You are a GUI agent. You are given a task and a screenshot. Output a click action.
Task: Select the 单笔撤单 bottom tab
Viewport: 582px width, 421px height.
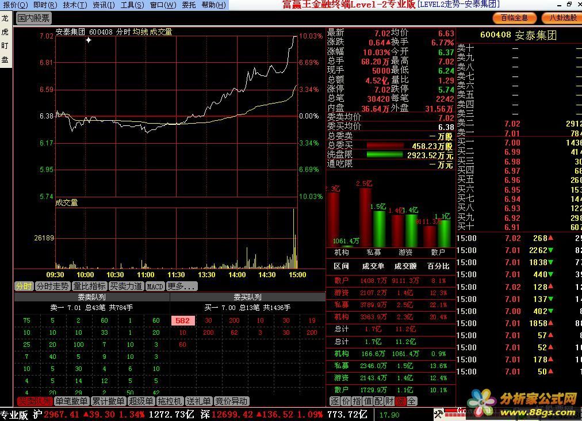[x=71, y=401]
